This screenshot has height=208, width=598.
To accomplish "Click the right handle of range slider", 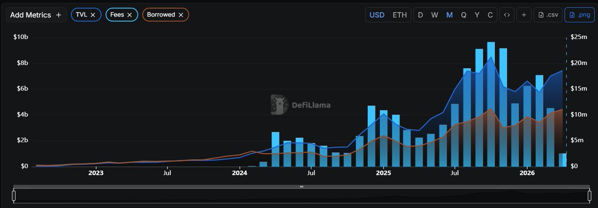I will [x=586, y=196].
